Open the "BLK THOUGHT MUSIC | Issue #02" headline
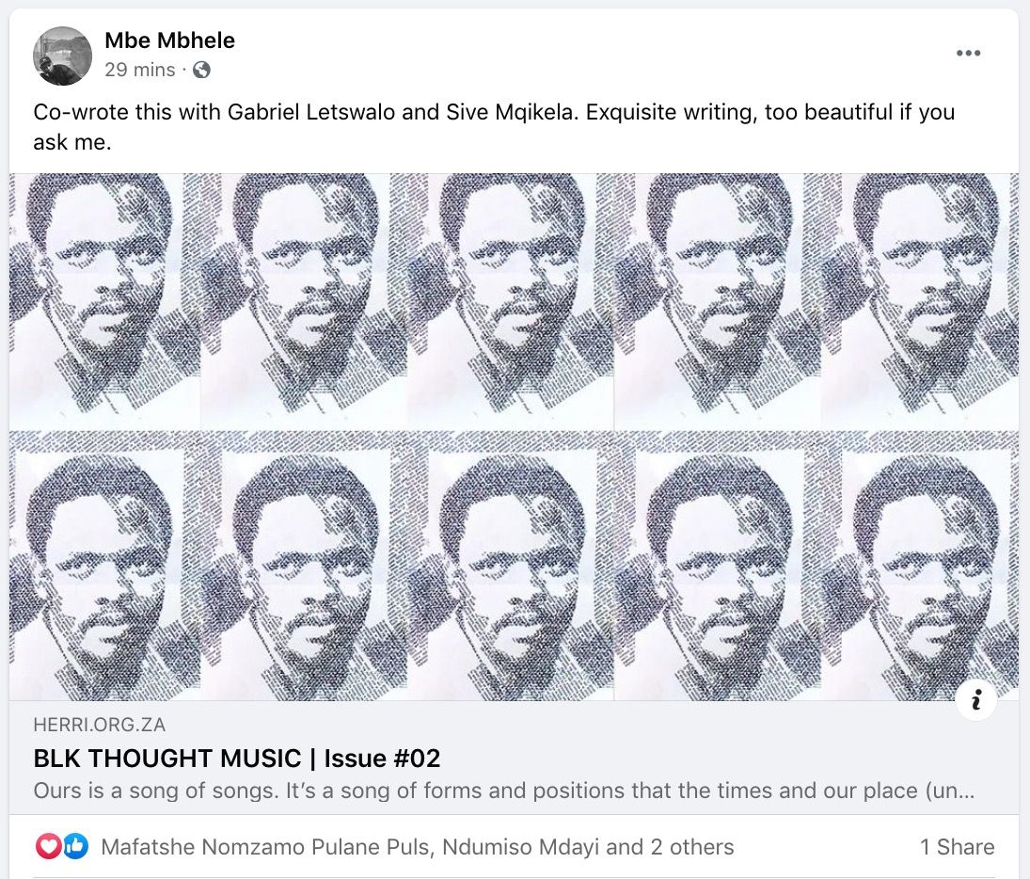1030x879 pixels. (x=236, y=758)
